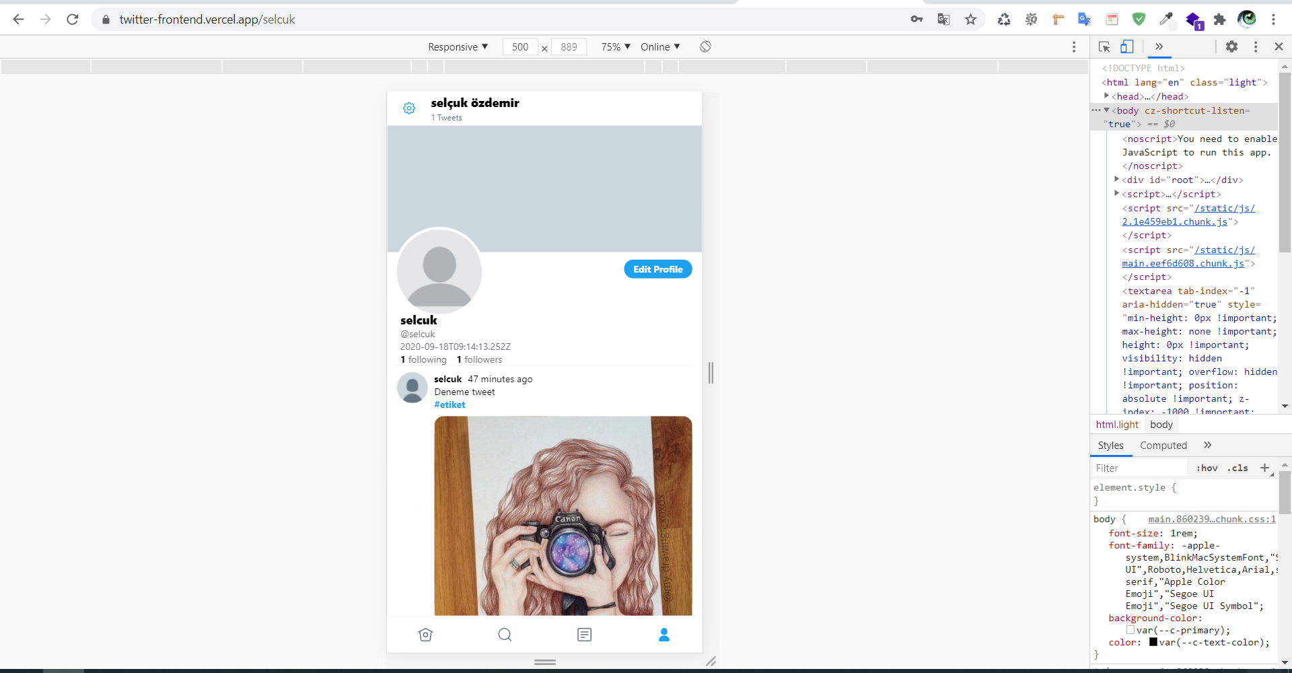The width and height of the screenshot is (1292, 673).
Task: Click the element.style rule block
Action: [1184, 494]
